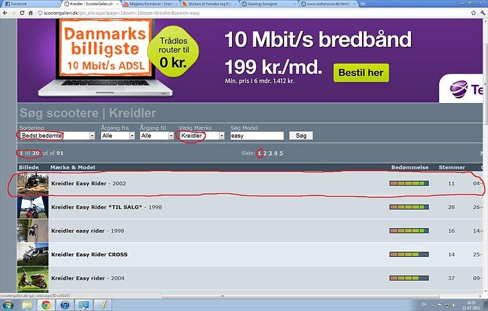Open iTunes from the taskbar

tap(65, 305)
